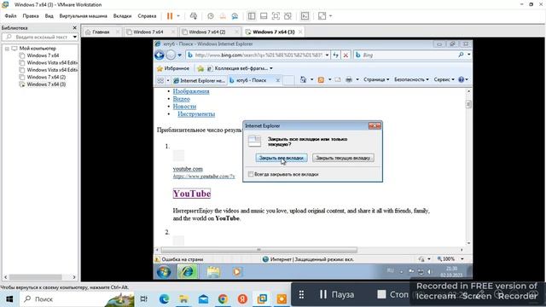Stop page loading with the red X
Screen dimensions: 546x307
coord(346,55)
